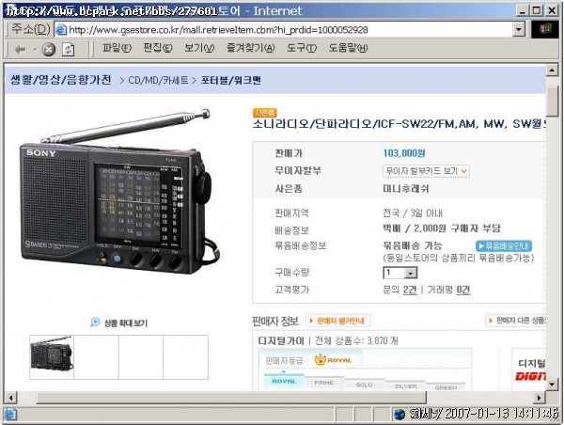This screenshot has height=425, width=564.
Task: Click the horizontal scrollbar left arrow
Action: pyautogui.click(x=10, y=398)
